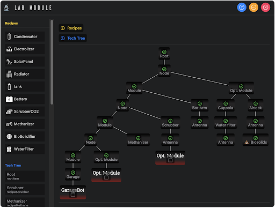Screen dimensions: 275x208
Task: Click the Biosolids node warning icon
Action: pyautogui.click(x=247, y=143)
